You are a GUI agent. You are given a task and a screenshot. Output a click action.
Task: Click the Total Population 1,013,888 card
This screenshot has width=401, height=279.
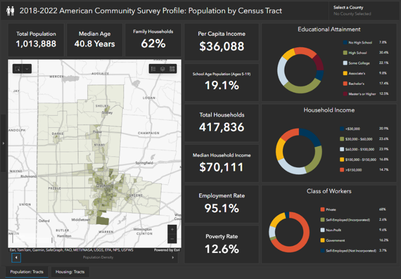(x=36, y=40)
